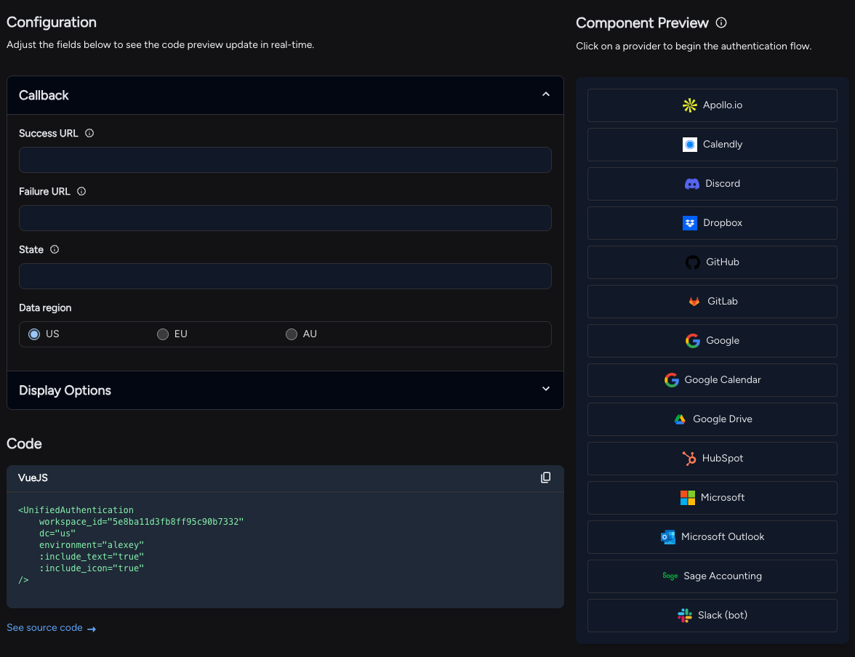This screenshot has width=855, height=657.
Task: Click the Code section heading
Action: point(24,444)
